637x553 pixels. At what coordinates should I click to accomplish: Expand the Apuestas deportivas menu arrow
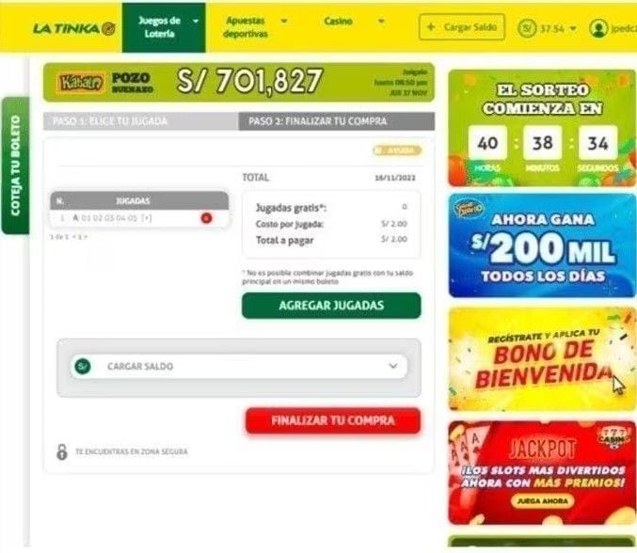[x=284, y=21]
